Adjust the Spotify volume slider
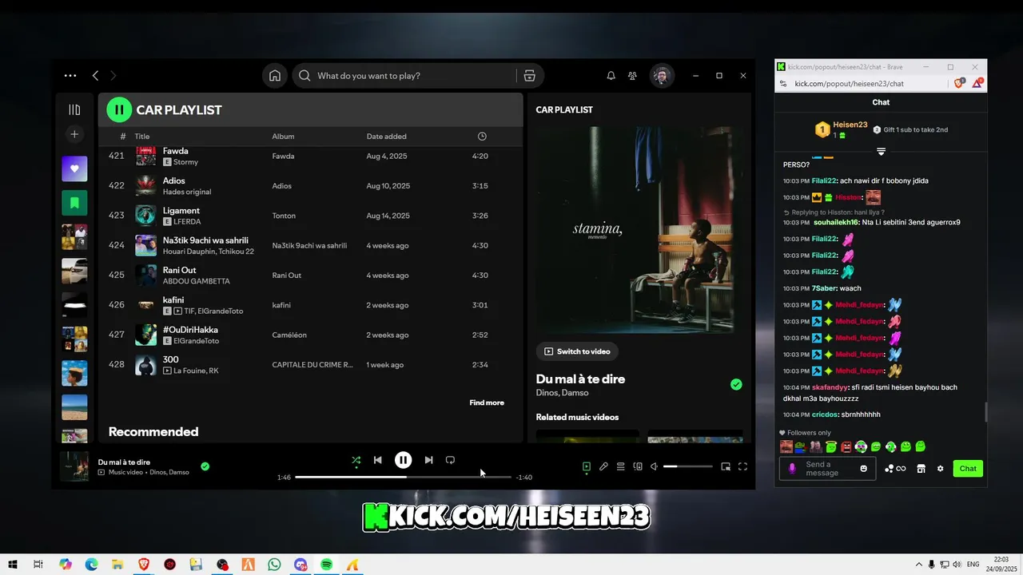The width and height of the screenshot is (1023, 575). pos(687,466)
